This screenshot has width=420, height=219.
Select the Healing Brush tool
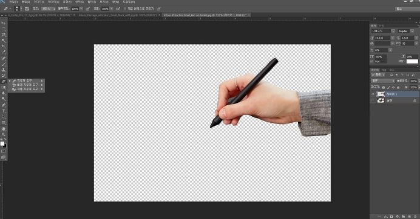point(4,59)
